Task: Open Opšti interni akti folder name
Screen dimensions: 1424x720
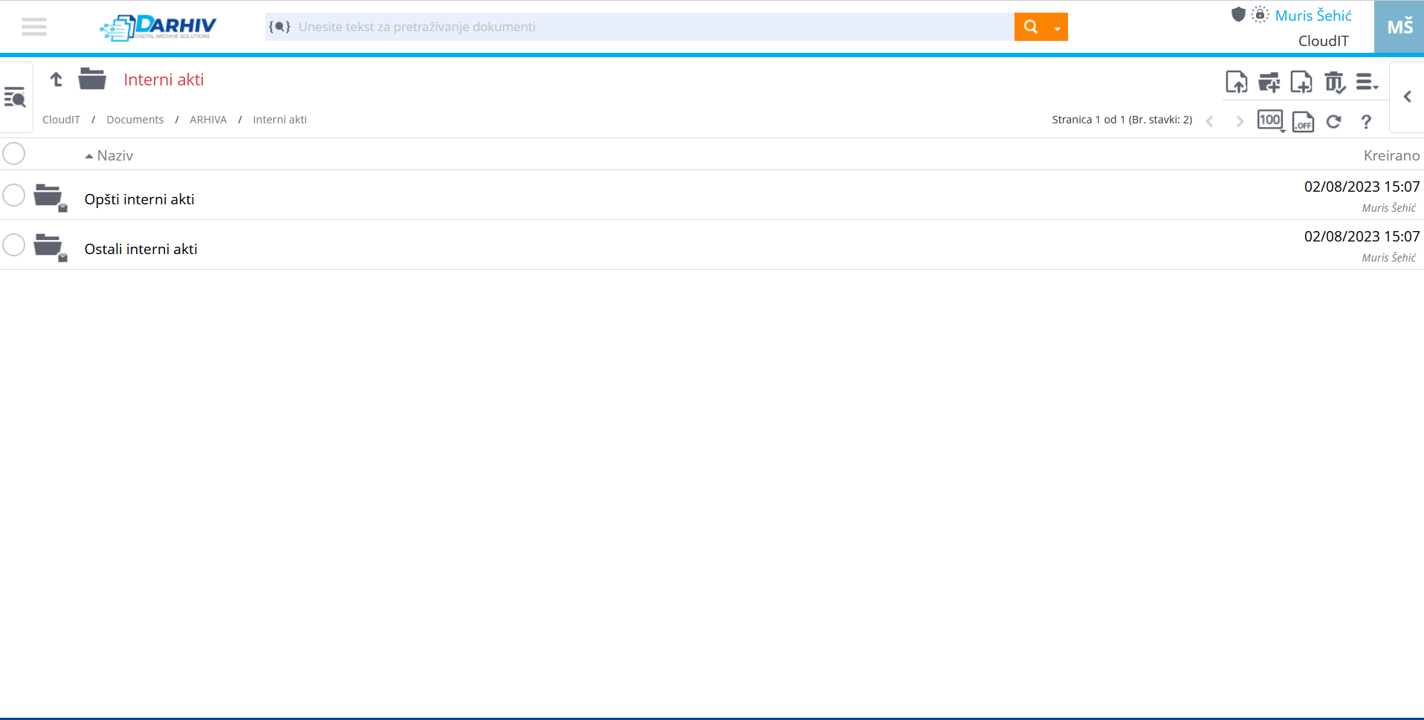Action: tap(140, 199)
